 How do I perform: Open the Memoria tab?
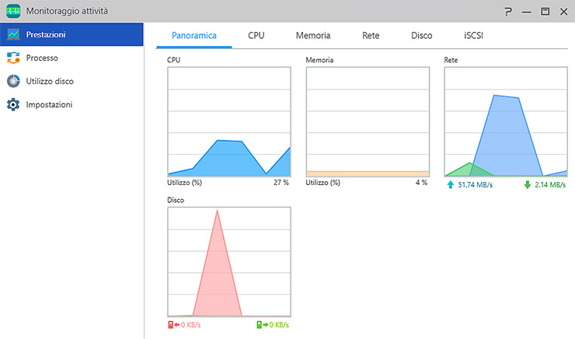pos(313,35)
